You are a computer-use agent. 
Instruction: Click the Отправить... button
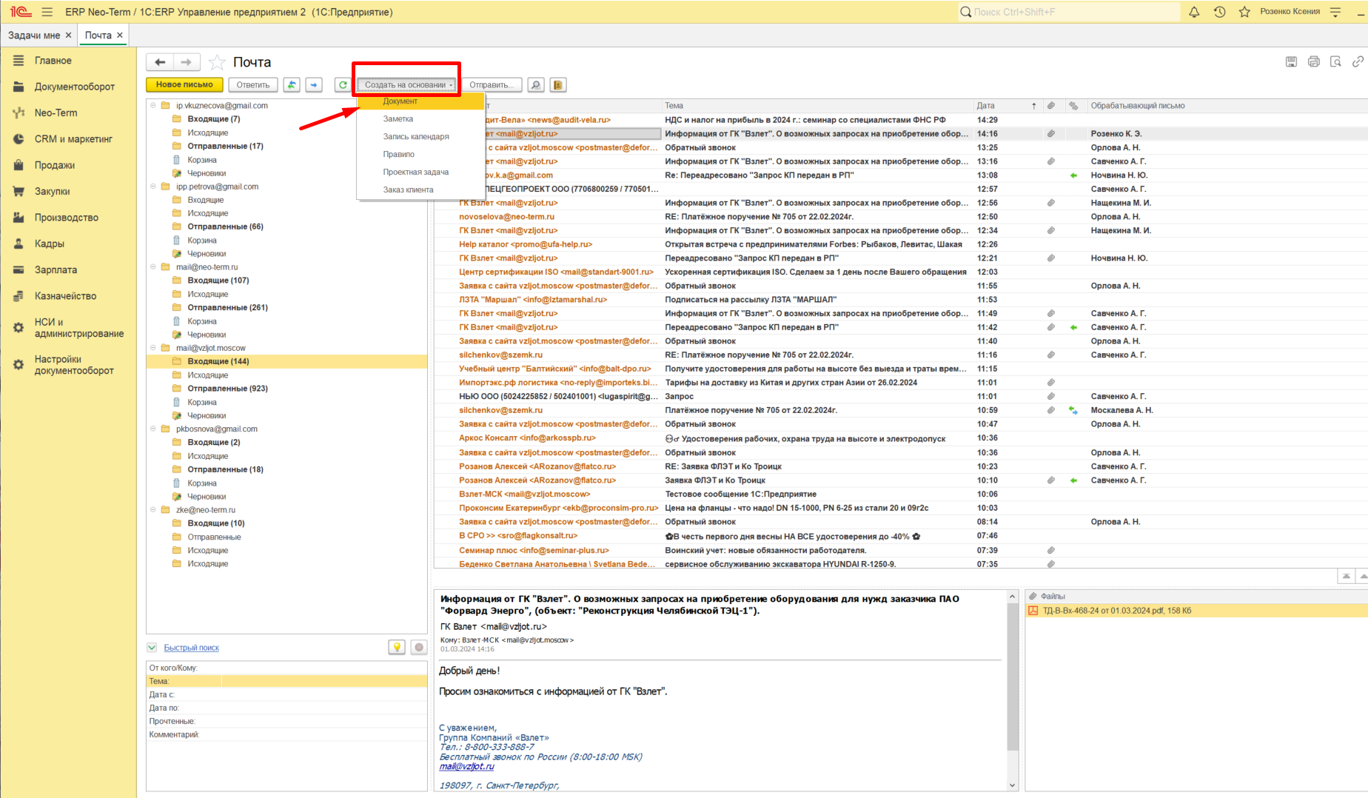point(492,85)
